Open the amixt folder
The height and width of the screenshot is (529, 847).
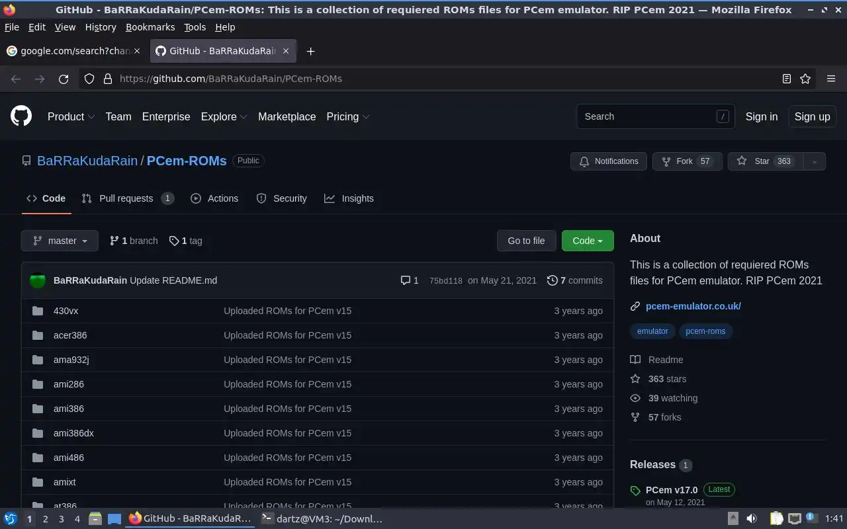click(65, 482)
